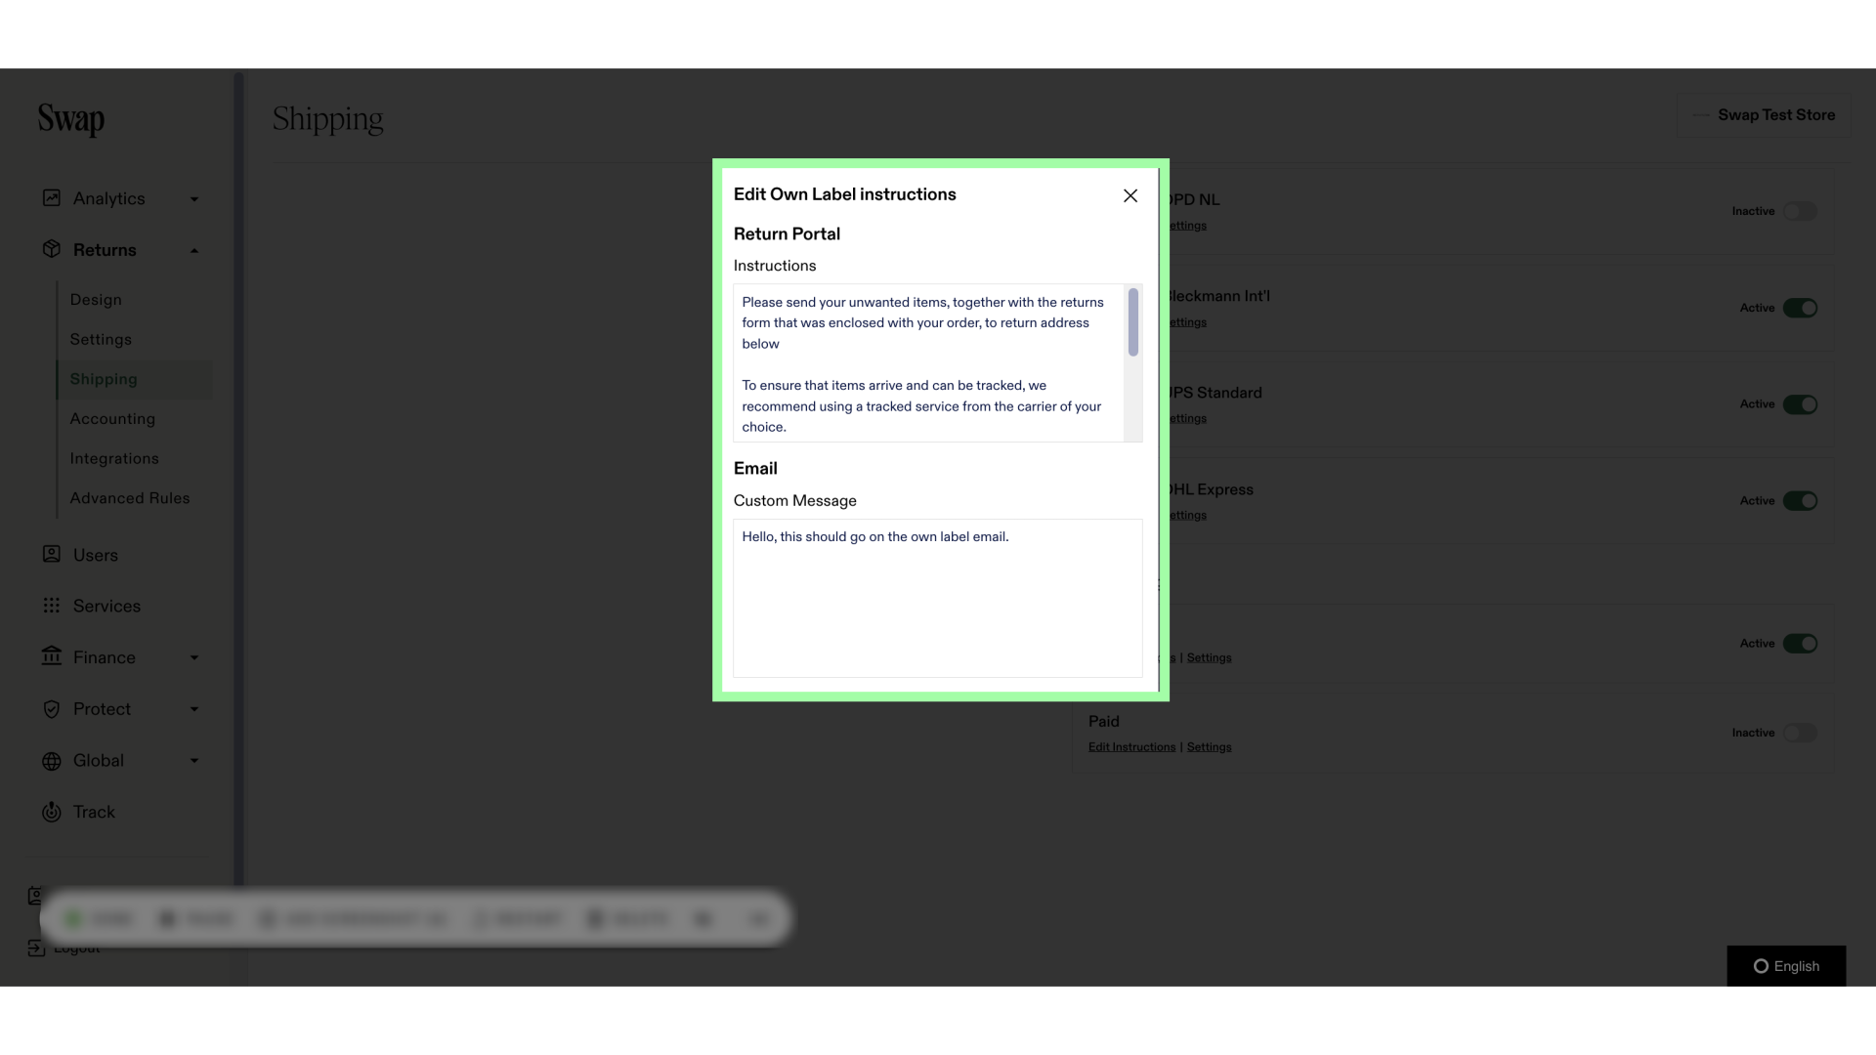The width and height of the screenshot is (1876, 1055).
Task: Expand the Global menu arrow
Action: pos(194,761)
